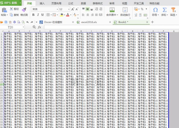This screenshot has height=128, width=179.
Task: Apply red font color A
Action: coord(68,15)
